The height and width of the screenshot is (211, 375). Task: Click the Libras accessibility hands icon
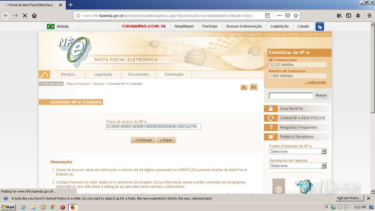click(x=320, y=26)
